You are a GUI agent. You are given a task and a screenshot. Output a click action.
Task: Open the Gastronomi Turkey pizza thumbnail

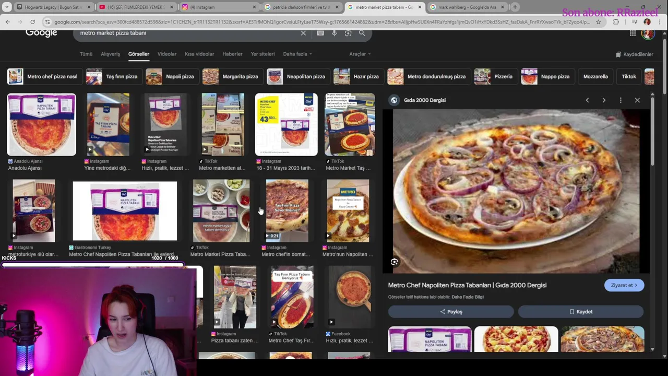click(125, 211)
